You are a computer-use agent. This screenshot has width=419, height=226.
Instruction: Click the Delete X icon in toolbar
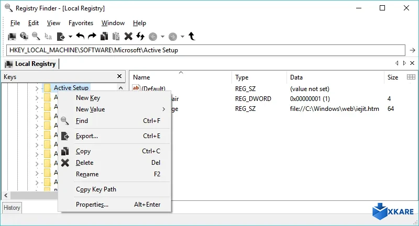tap(128, 36)
